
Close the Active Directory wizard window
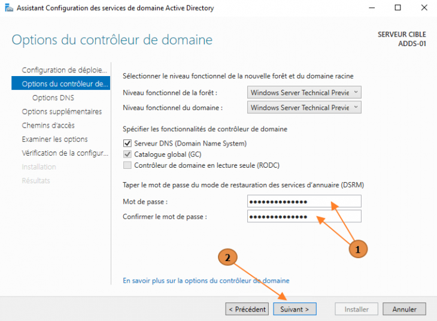(x=424, y=8)
